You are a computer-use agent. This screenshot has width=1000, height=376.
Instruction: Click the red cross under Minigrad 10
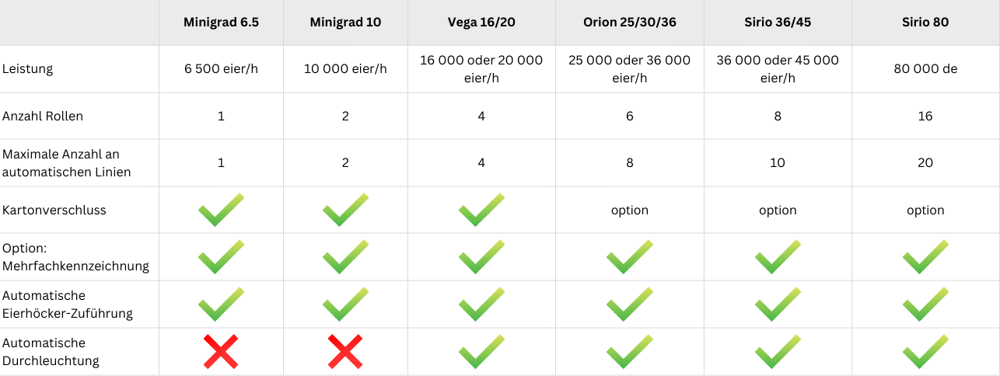pyautogui.click(x=345, y=351)
